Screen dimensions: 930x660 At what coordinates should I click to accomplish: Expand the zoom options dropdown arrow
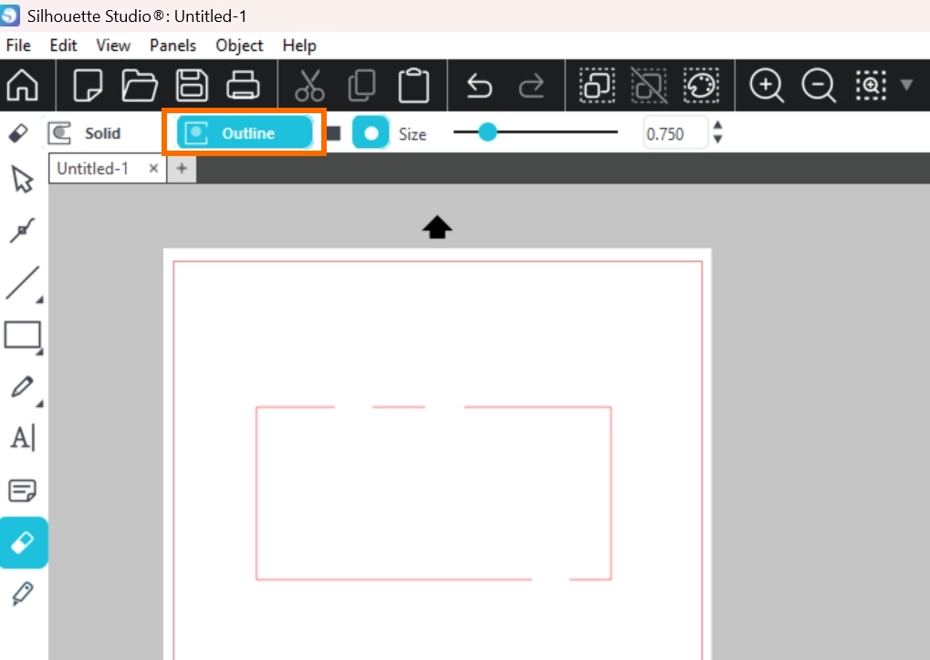[906, 86]
